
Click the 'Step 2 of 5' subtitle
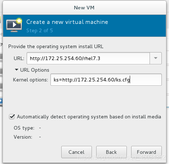(x=40, y=30)
